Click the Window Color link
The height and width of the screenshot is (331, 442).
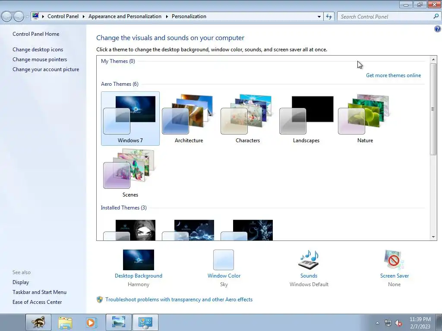224,276
